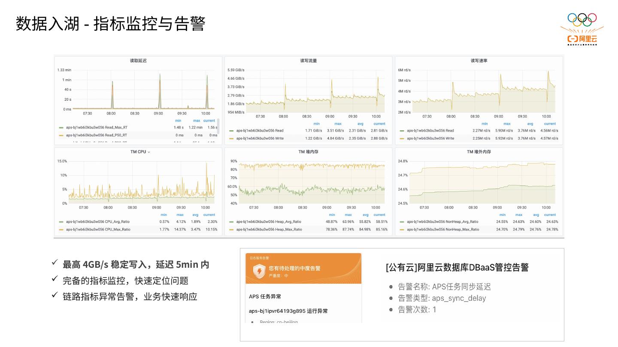Screen dimensions: 618x347
Task: Click the checkmark beside 完备的指标监控
Action: coord(55,279)
